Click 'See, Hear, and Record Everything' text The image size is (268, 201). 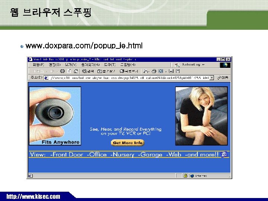(x=126, y=129)
